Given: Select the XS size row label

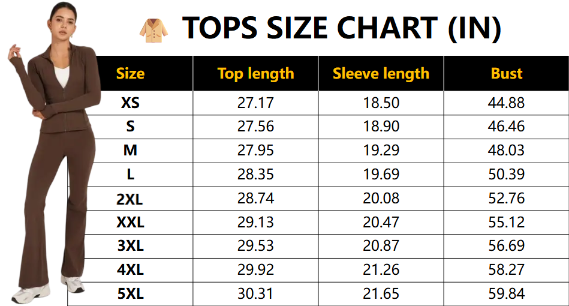Looking at the screenshot, I should [x=130, y=103].
